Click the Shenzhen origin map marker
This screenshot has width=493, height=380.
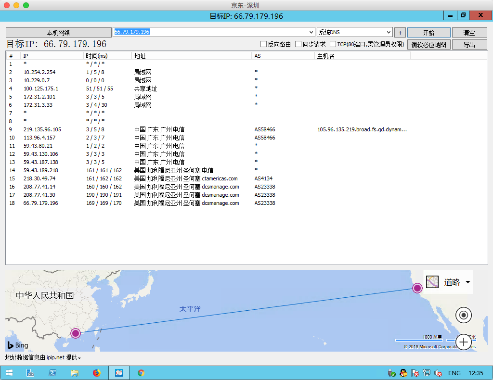[76, 333]
